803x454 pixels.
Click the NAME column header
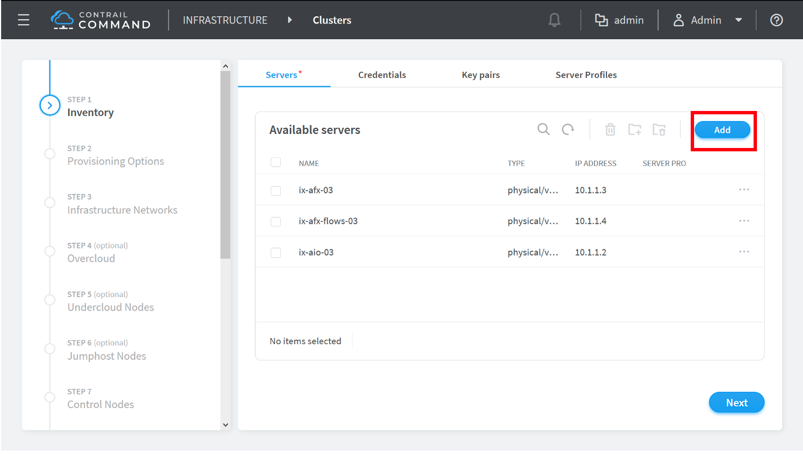tap(309, 163)
